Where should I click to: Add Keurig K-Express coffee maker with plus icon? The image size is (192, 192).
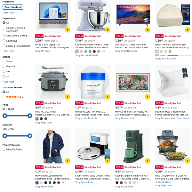pyautogui.click(x=148, y=161)
